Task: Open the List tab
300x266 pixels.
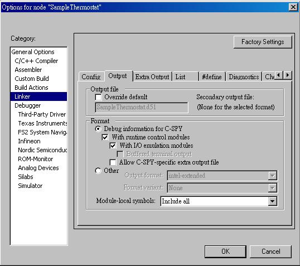Action: [x=185, y=77]
